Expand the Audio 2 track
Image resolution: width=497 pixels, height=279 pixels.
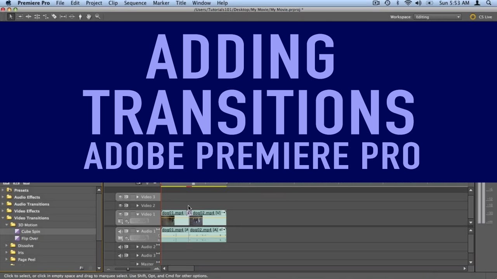pos(137,247)
